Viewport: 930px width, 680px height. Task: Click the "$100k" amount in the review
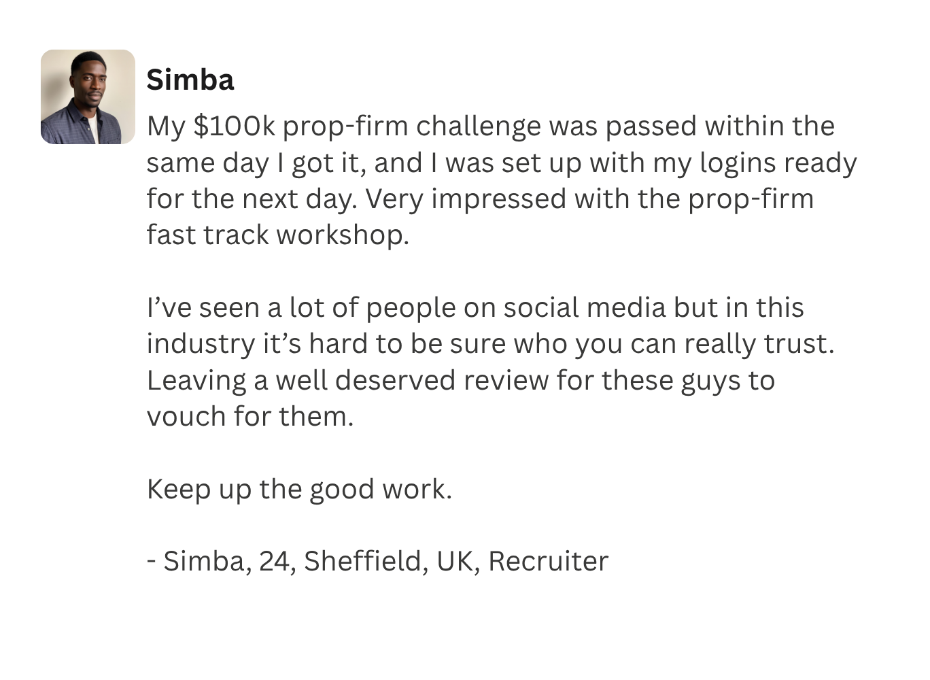coord(234,126)
